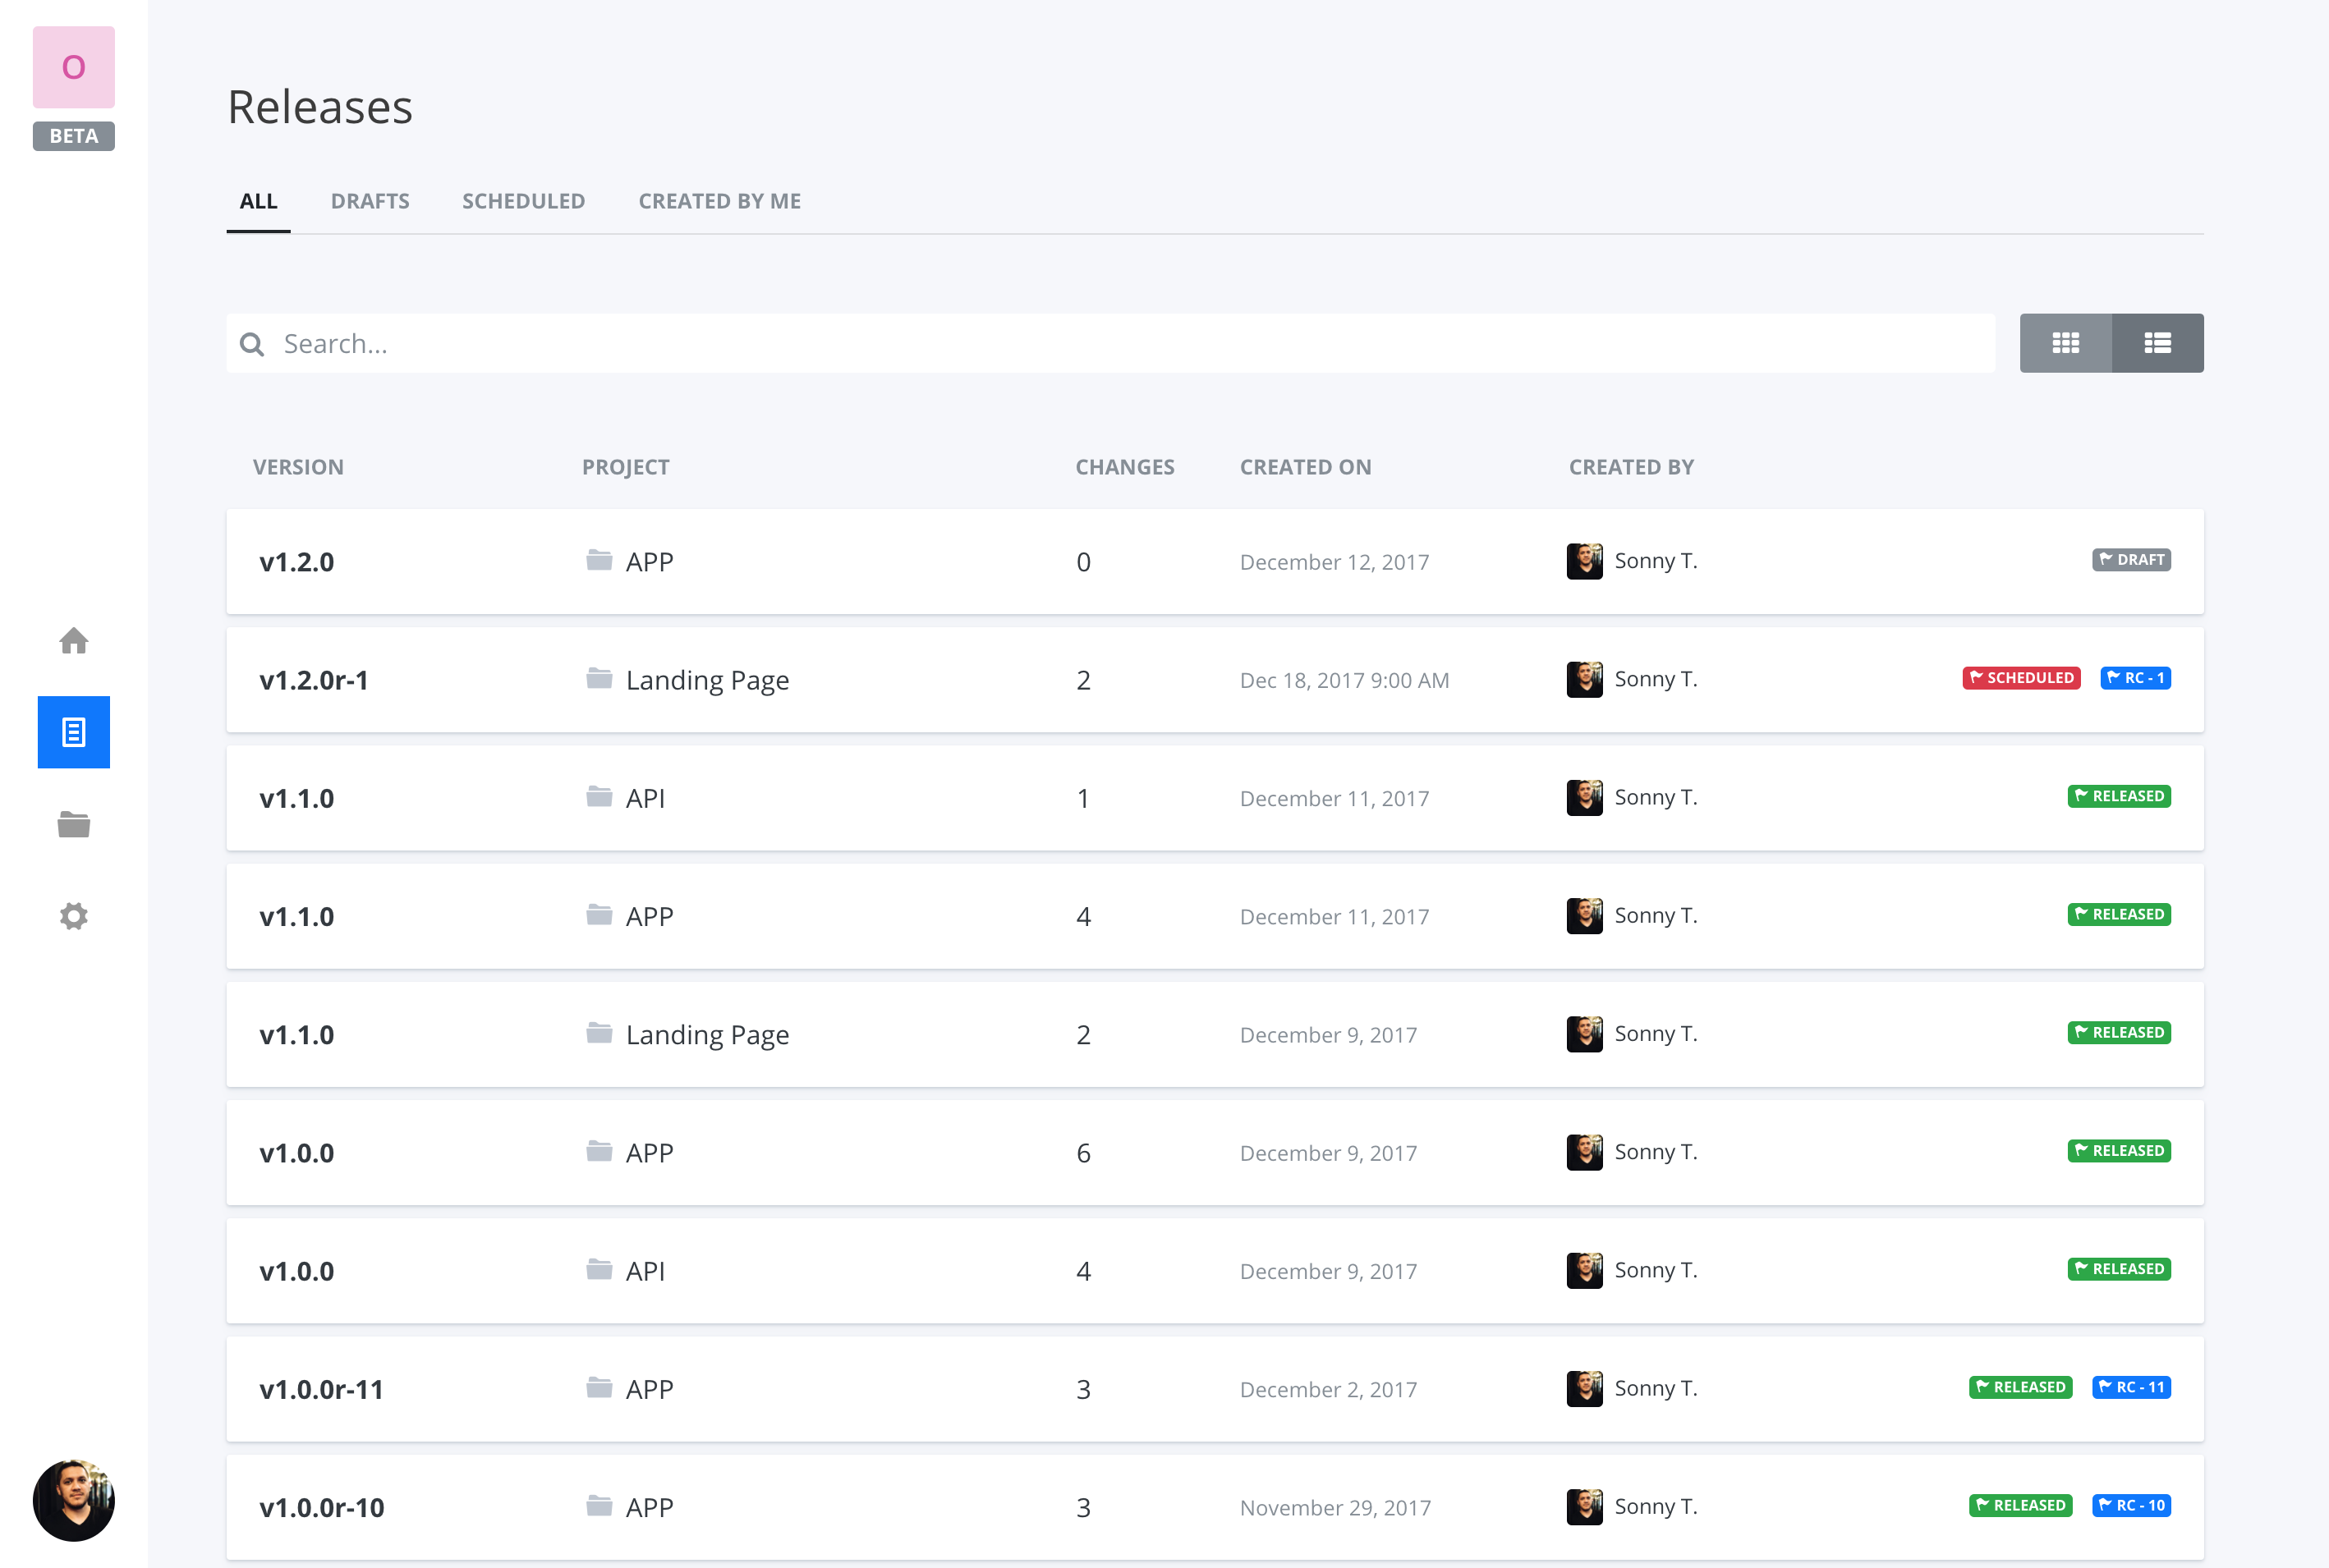
Task: Click the pink O organization logo
Action: (x=73, y=67)
